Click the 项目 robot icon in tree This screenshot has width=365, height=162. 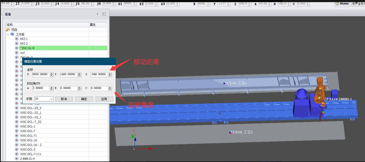(8, 30)
